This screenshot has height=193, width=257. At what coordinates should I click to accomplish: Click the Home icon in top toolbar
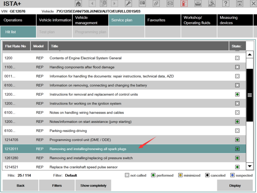tap(79, 4)
